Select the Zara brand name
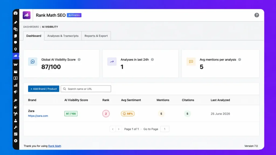 click(31, 111)
